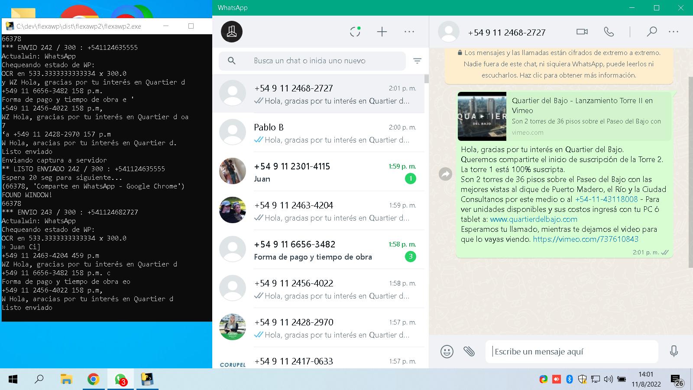Click the network tray icon

596,380
